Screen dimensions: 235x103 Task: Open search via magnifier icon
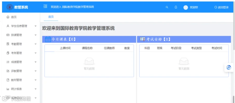click(x=167, y=7)
